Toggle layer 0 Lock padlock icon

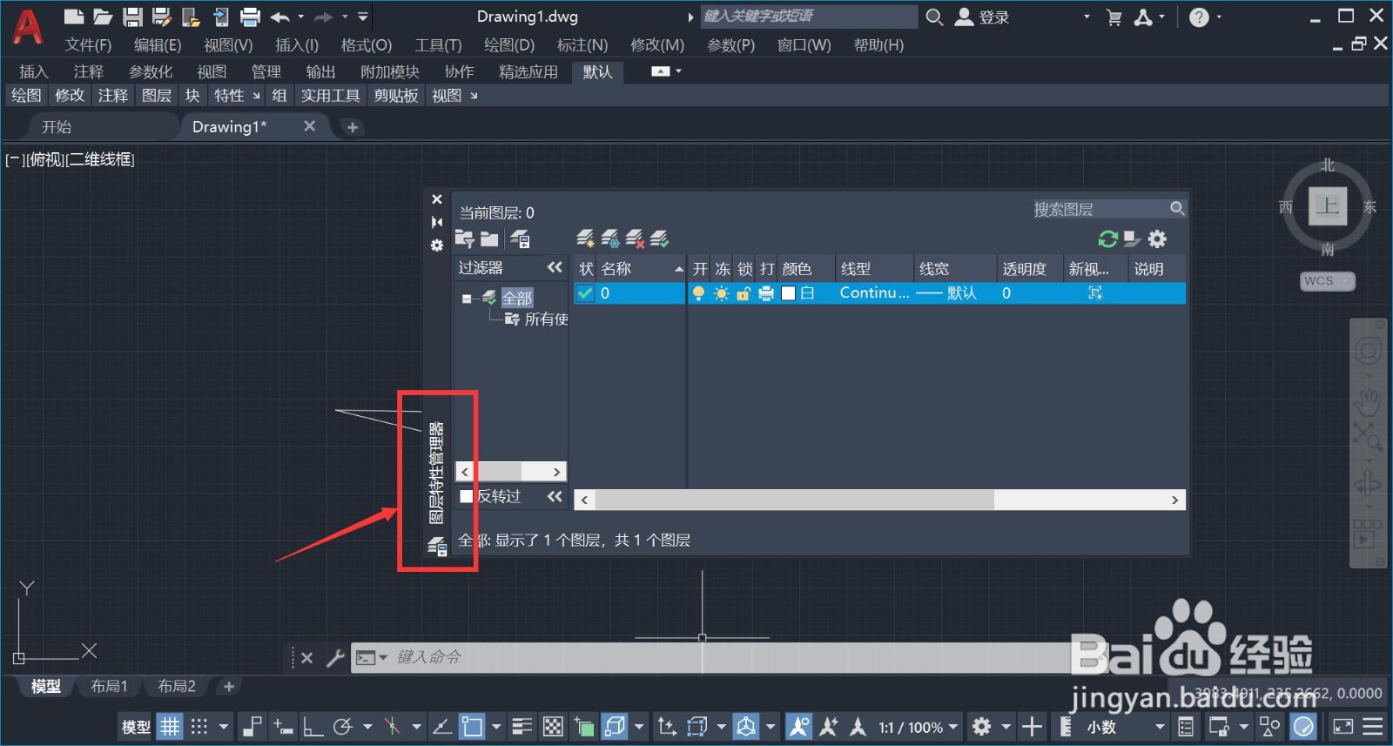point(744,293)
